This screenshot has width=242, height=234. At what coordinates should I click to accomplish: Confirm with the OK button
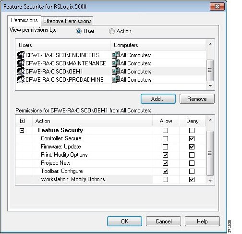click(124, 222)
